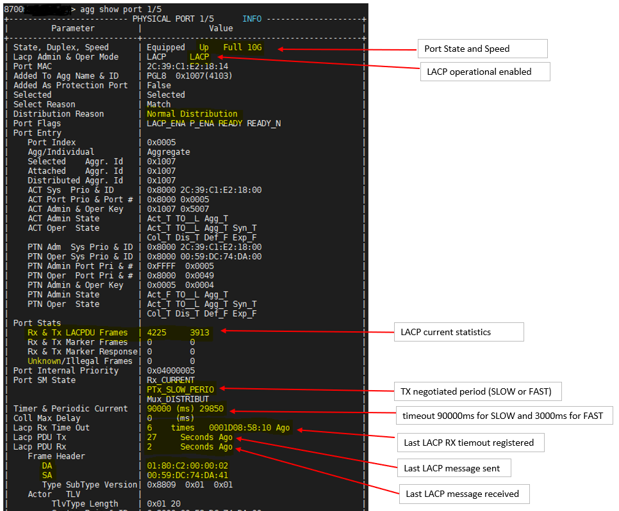Viewport: 619px width, 511px height.
Task: Click Lacp PDU Rx '2 Seconds Ago'
Action: (190, 447)
